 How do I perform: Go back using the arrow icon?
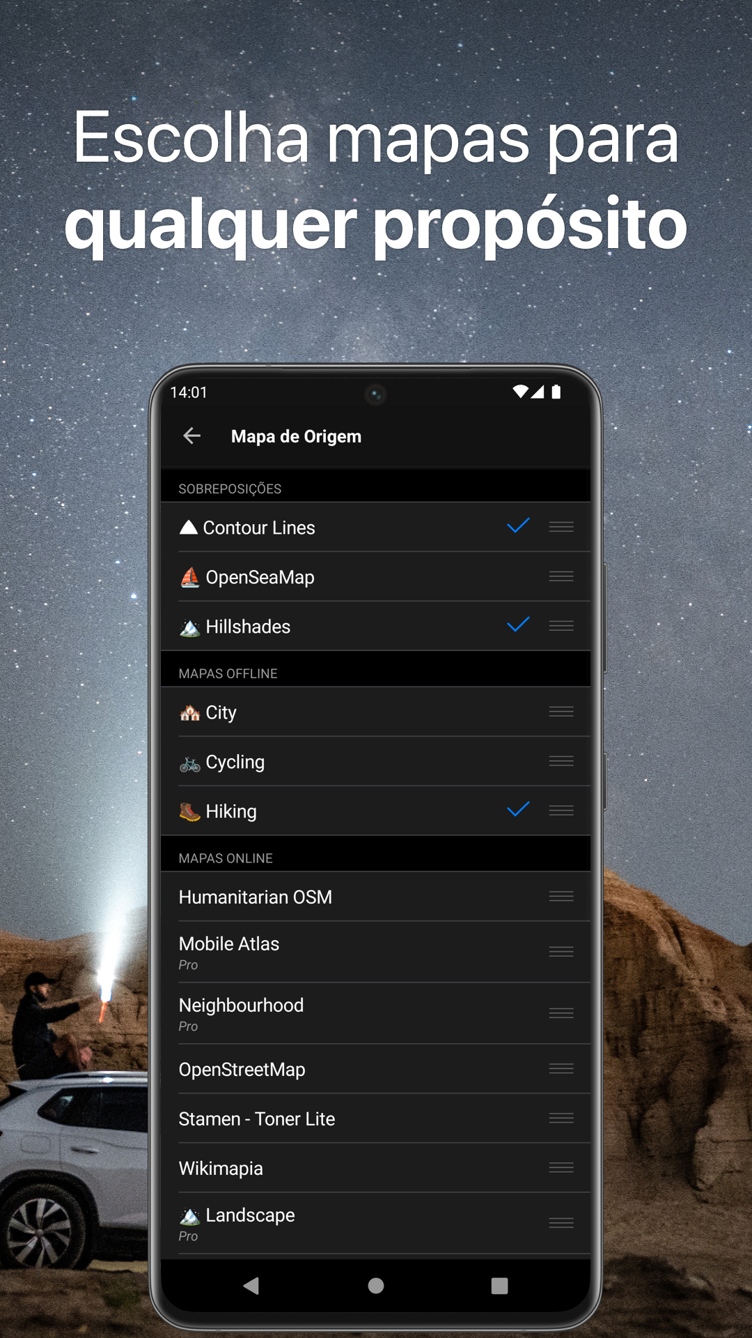pyautogui.click(x=191, y=436)
